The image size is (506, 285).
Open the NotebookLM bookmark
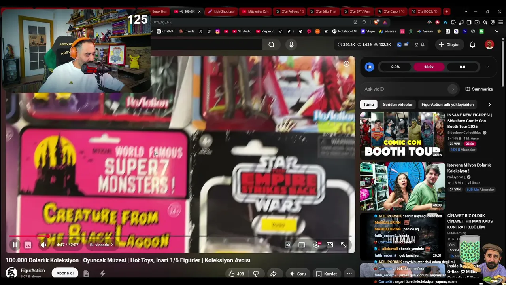[x=344, y=31]
